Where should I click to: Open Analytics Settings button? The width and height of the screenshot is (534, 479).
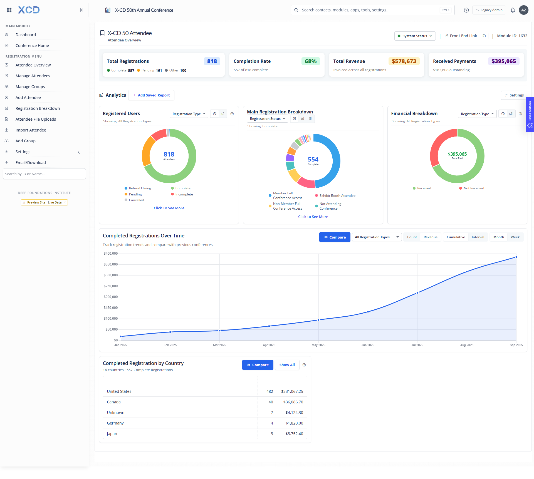[x=514, y=95]
